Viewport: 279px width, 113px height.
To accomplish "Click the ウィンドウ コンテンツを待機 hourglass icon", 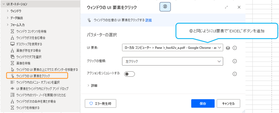I will pos(12,31).
